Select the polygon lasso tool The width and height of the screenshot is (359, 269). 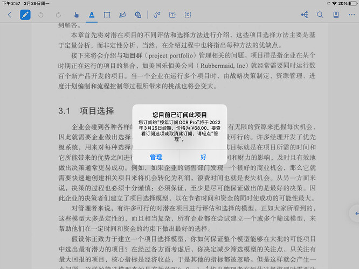click(x=122, y=15)
